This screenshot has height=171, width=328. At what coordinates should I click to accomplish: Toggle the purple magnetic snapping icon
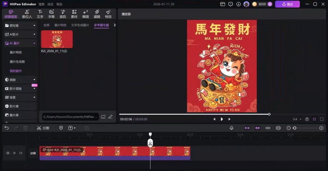pyautogui.click(x=257, y=128)
